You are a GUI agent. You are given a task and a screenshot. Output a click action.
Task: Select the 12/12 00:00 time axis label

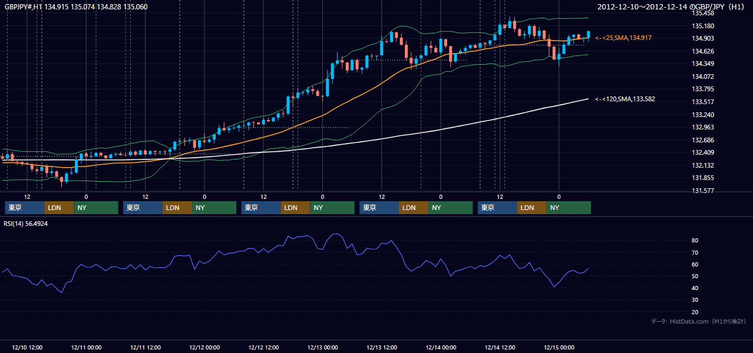(x=204, y=347)
